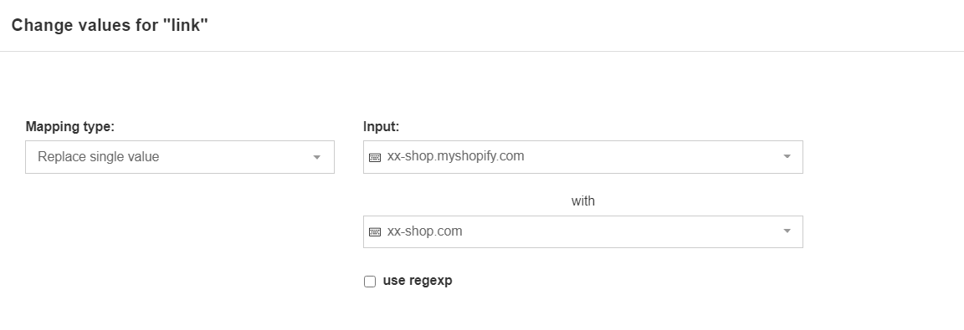Focus the xx-shop.myshopify.com input text
The width and height of the screenshot is (964, 330).
point(455,156)
